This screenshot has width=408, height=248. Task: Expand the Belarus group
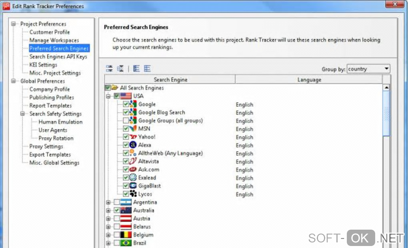[x=108, y=227]
